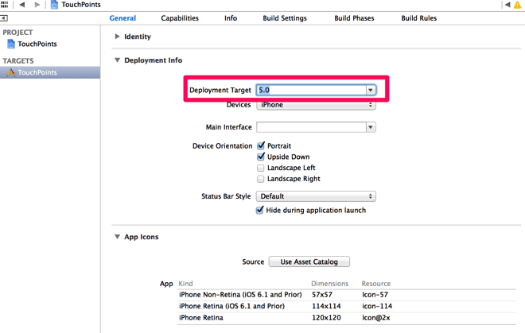Image resolution: width=525 pixels, height=333 pixels.
Task: Disable Hide during application launch
Action: pyautogui.click(x=260, y=210)
